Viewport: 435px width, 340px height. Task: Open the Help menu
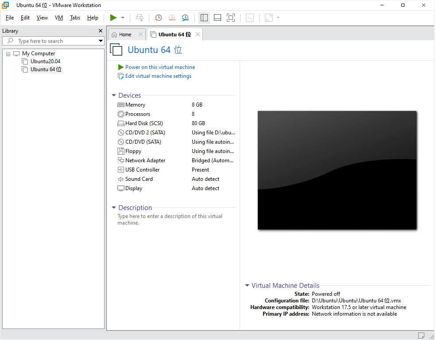pos(93,18)
